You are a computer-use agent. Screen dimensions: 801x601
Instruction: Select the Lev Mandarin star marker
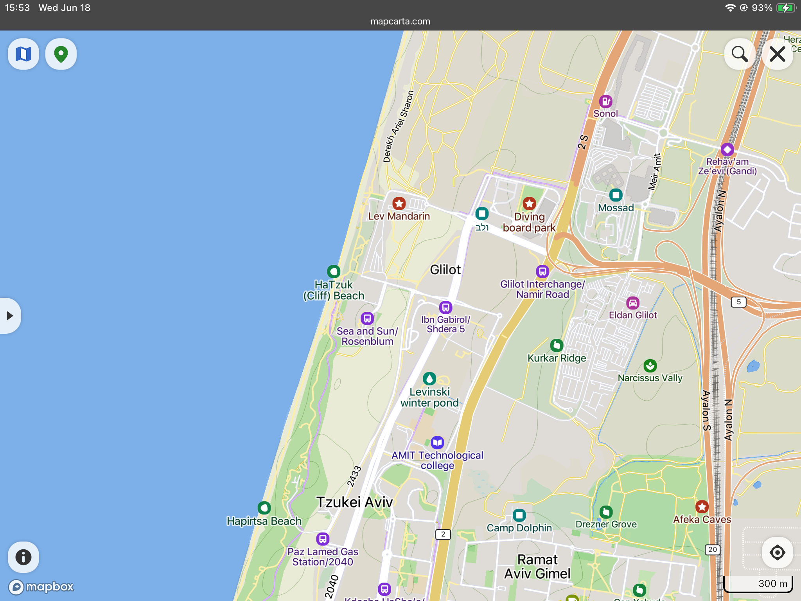click(x=399, y=203)
